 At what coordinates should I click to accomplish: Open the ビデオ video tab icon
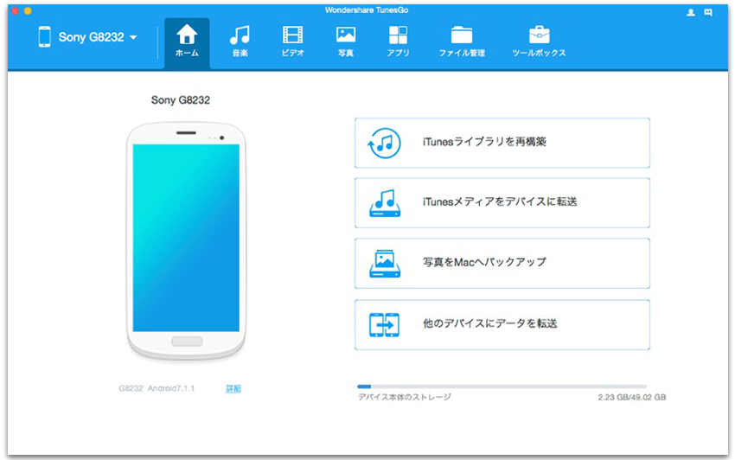[293, 35]
